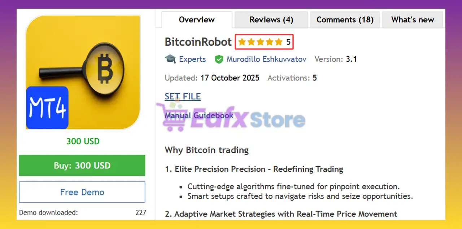
Task: Click the green verified shield icon
Action: coord(219,59)
